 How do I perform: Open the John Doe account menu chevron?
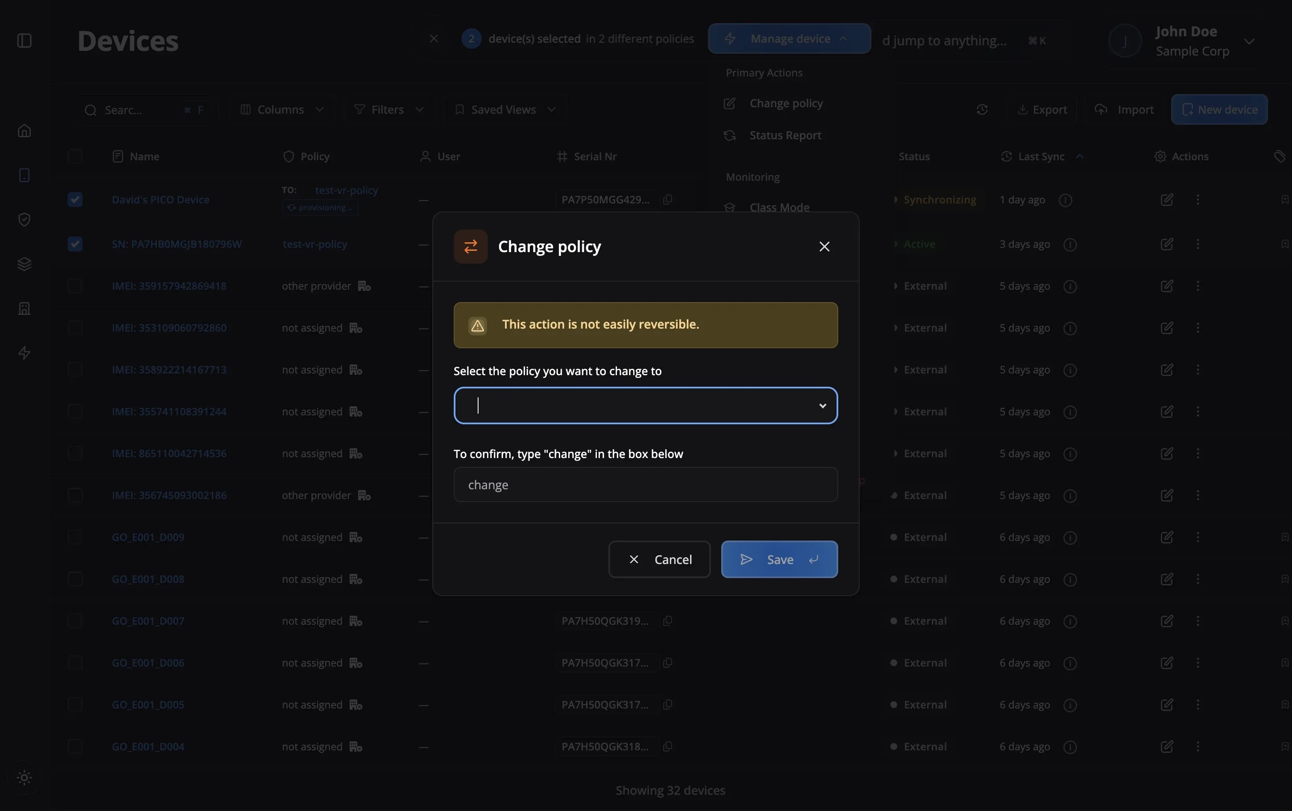point(1249,41)
